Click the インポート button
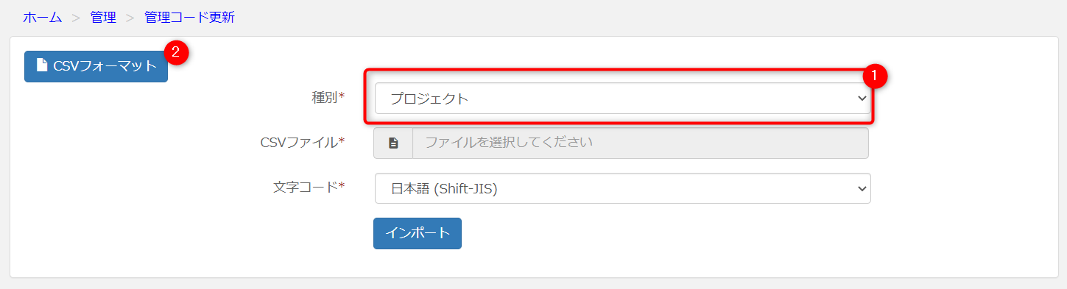This screenshot has height=289, width=1067. 418,233
